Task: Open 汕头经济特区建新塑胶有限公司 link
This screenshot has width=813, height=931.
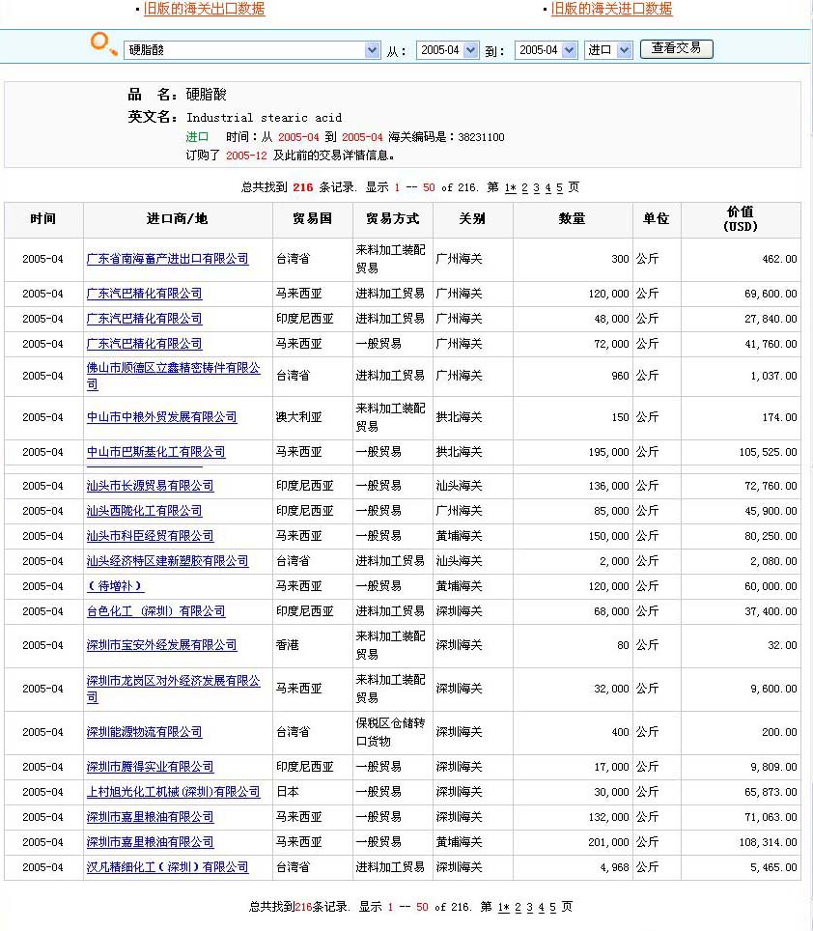Action: coord(167,561)
